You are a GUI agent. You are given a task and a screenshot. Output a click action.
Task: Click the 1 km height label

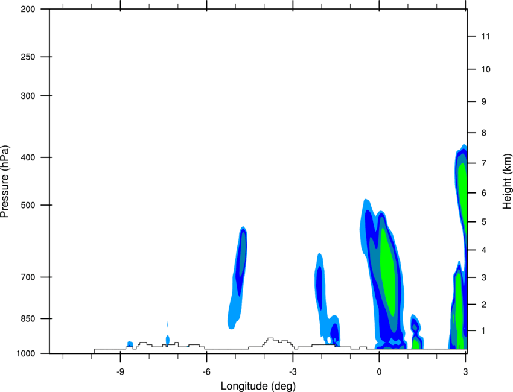pos(484,331)
